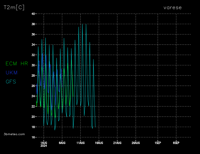
Task: Select the UKM legend entry
Action: (x=11, y=73)
